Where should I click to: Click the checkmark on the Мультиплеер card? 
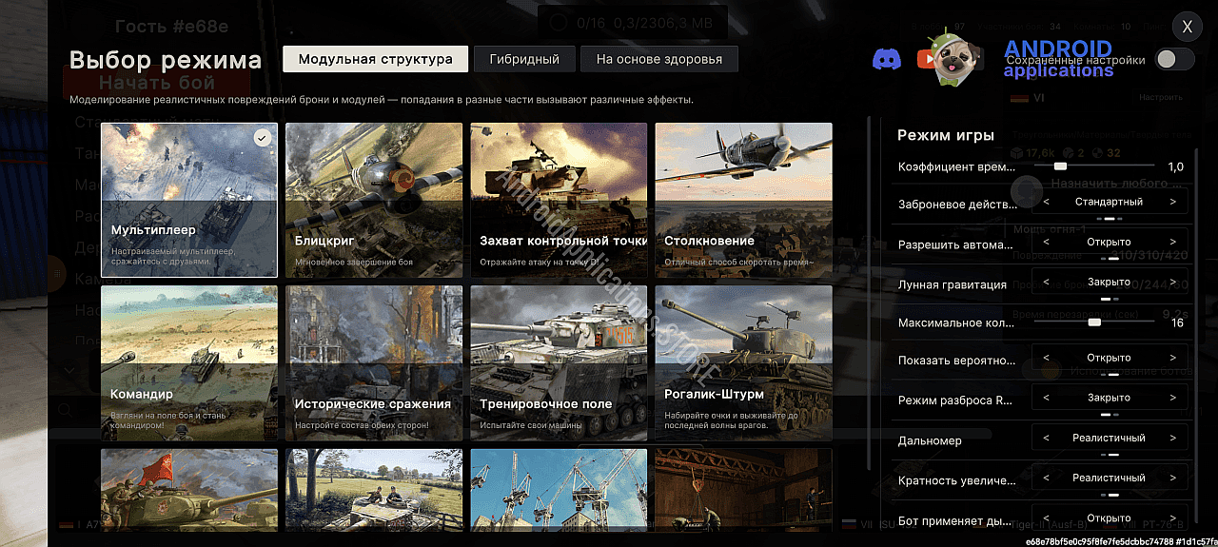264,138
